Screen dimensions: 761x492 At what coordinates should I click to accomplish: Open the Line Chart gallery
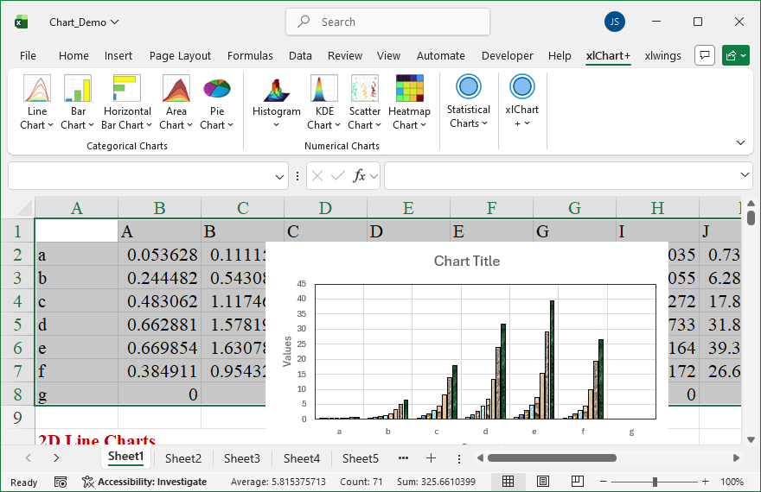(x=37, y=103)
